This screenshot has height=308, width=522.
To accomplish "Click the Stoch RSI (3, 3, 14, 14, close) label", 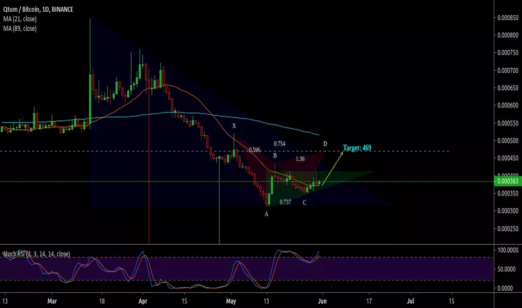I will pos(36,254).
